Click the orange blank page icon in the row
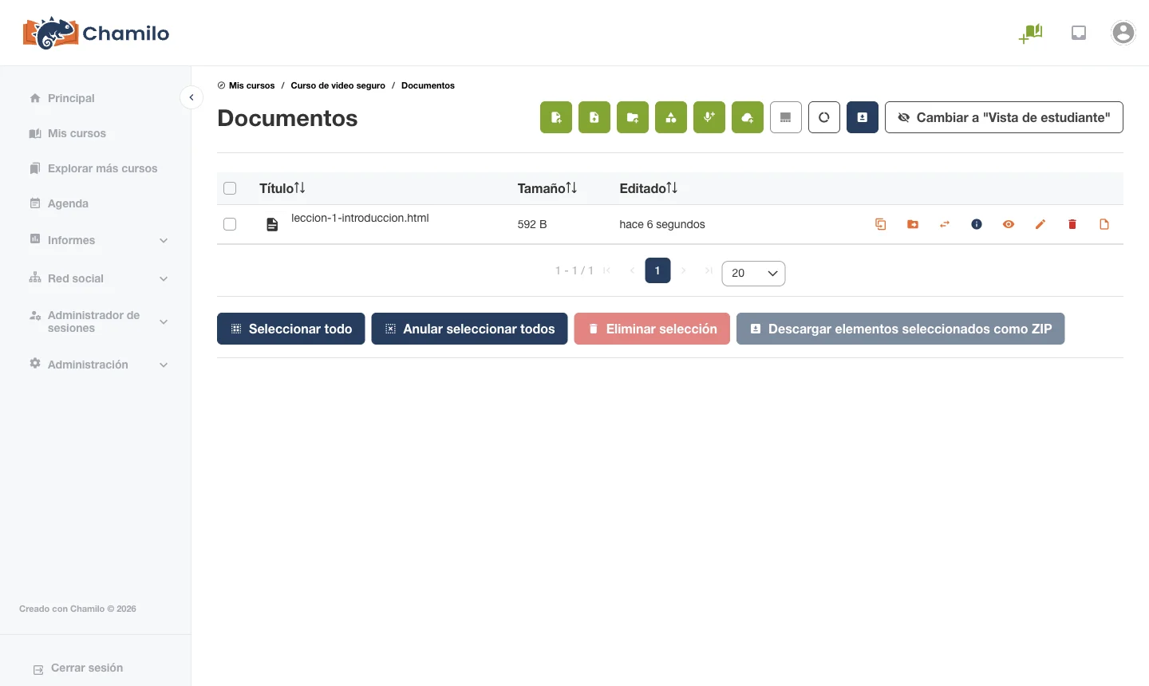Image resolution: width=1149 pixels, height=686 pixels. [x=1104, y=224]
